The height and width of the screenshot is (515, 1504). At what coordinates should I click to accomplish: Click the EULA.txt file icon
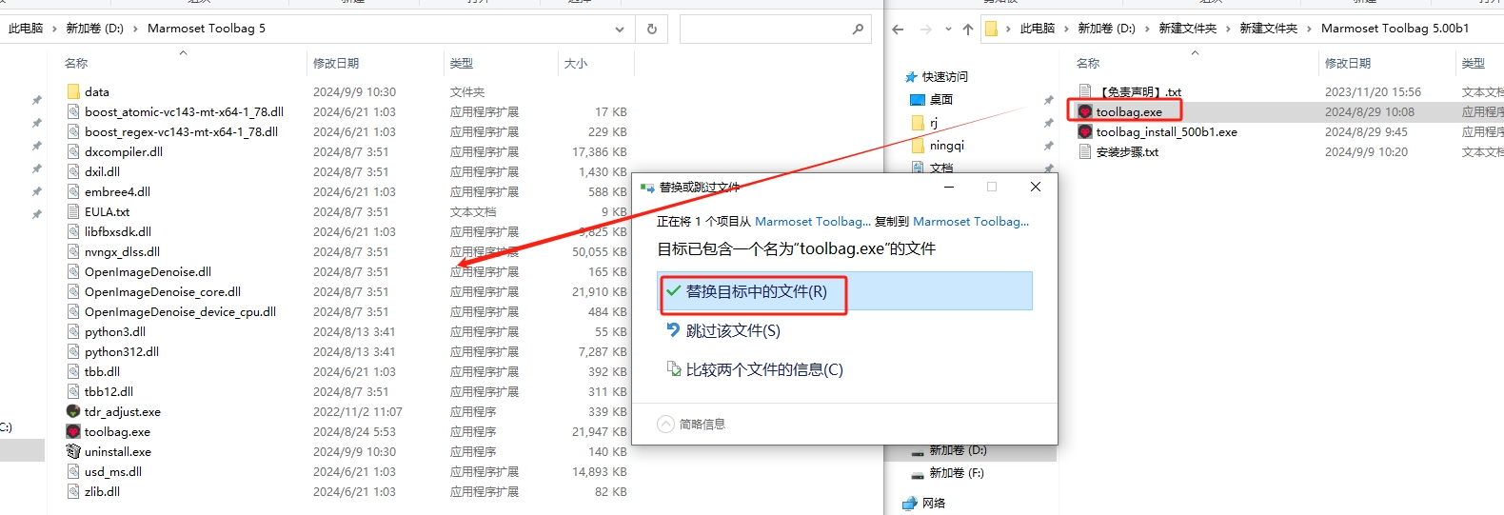tap(73, 211)
